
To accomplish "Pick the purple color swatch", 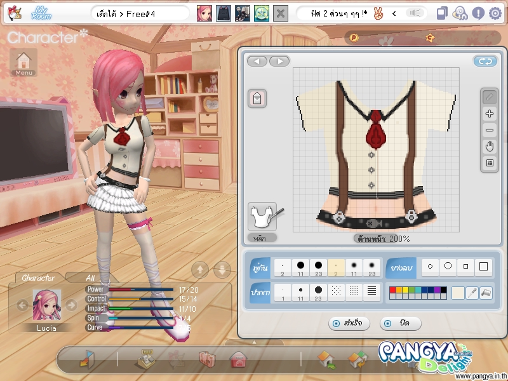I will [437, 290].
